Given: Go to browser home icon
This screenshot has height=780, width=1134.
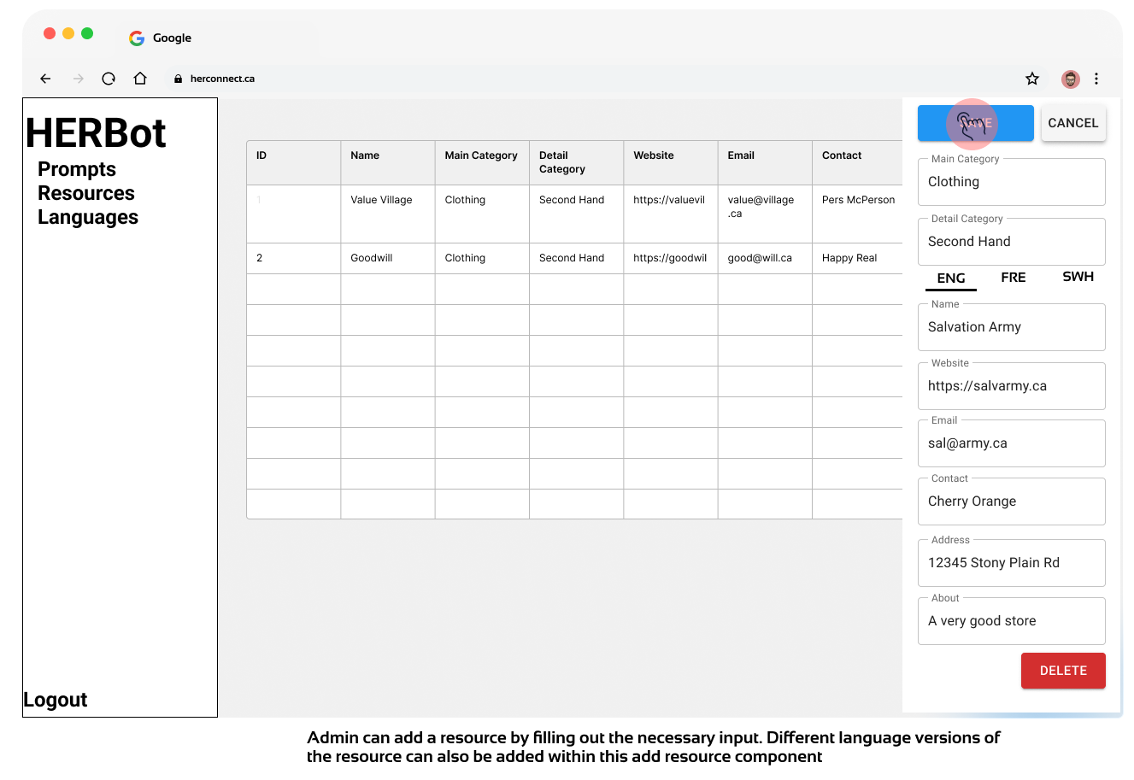Looking at the screenshot, I should tap(140, 79).
